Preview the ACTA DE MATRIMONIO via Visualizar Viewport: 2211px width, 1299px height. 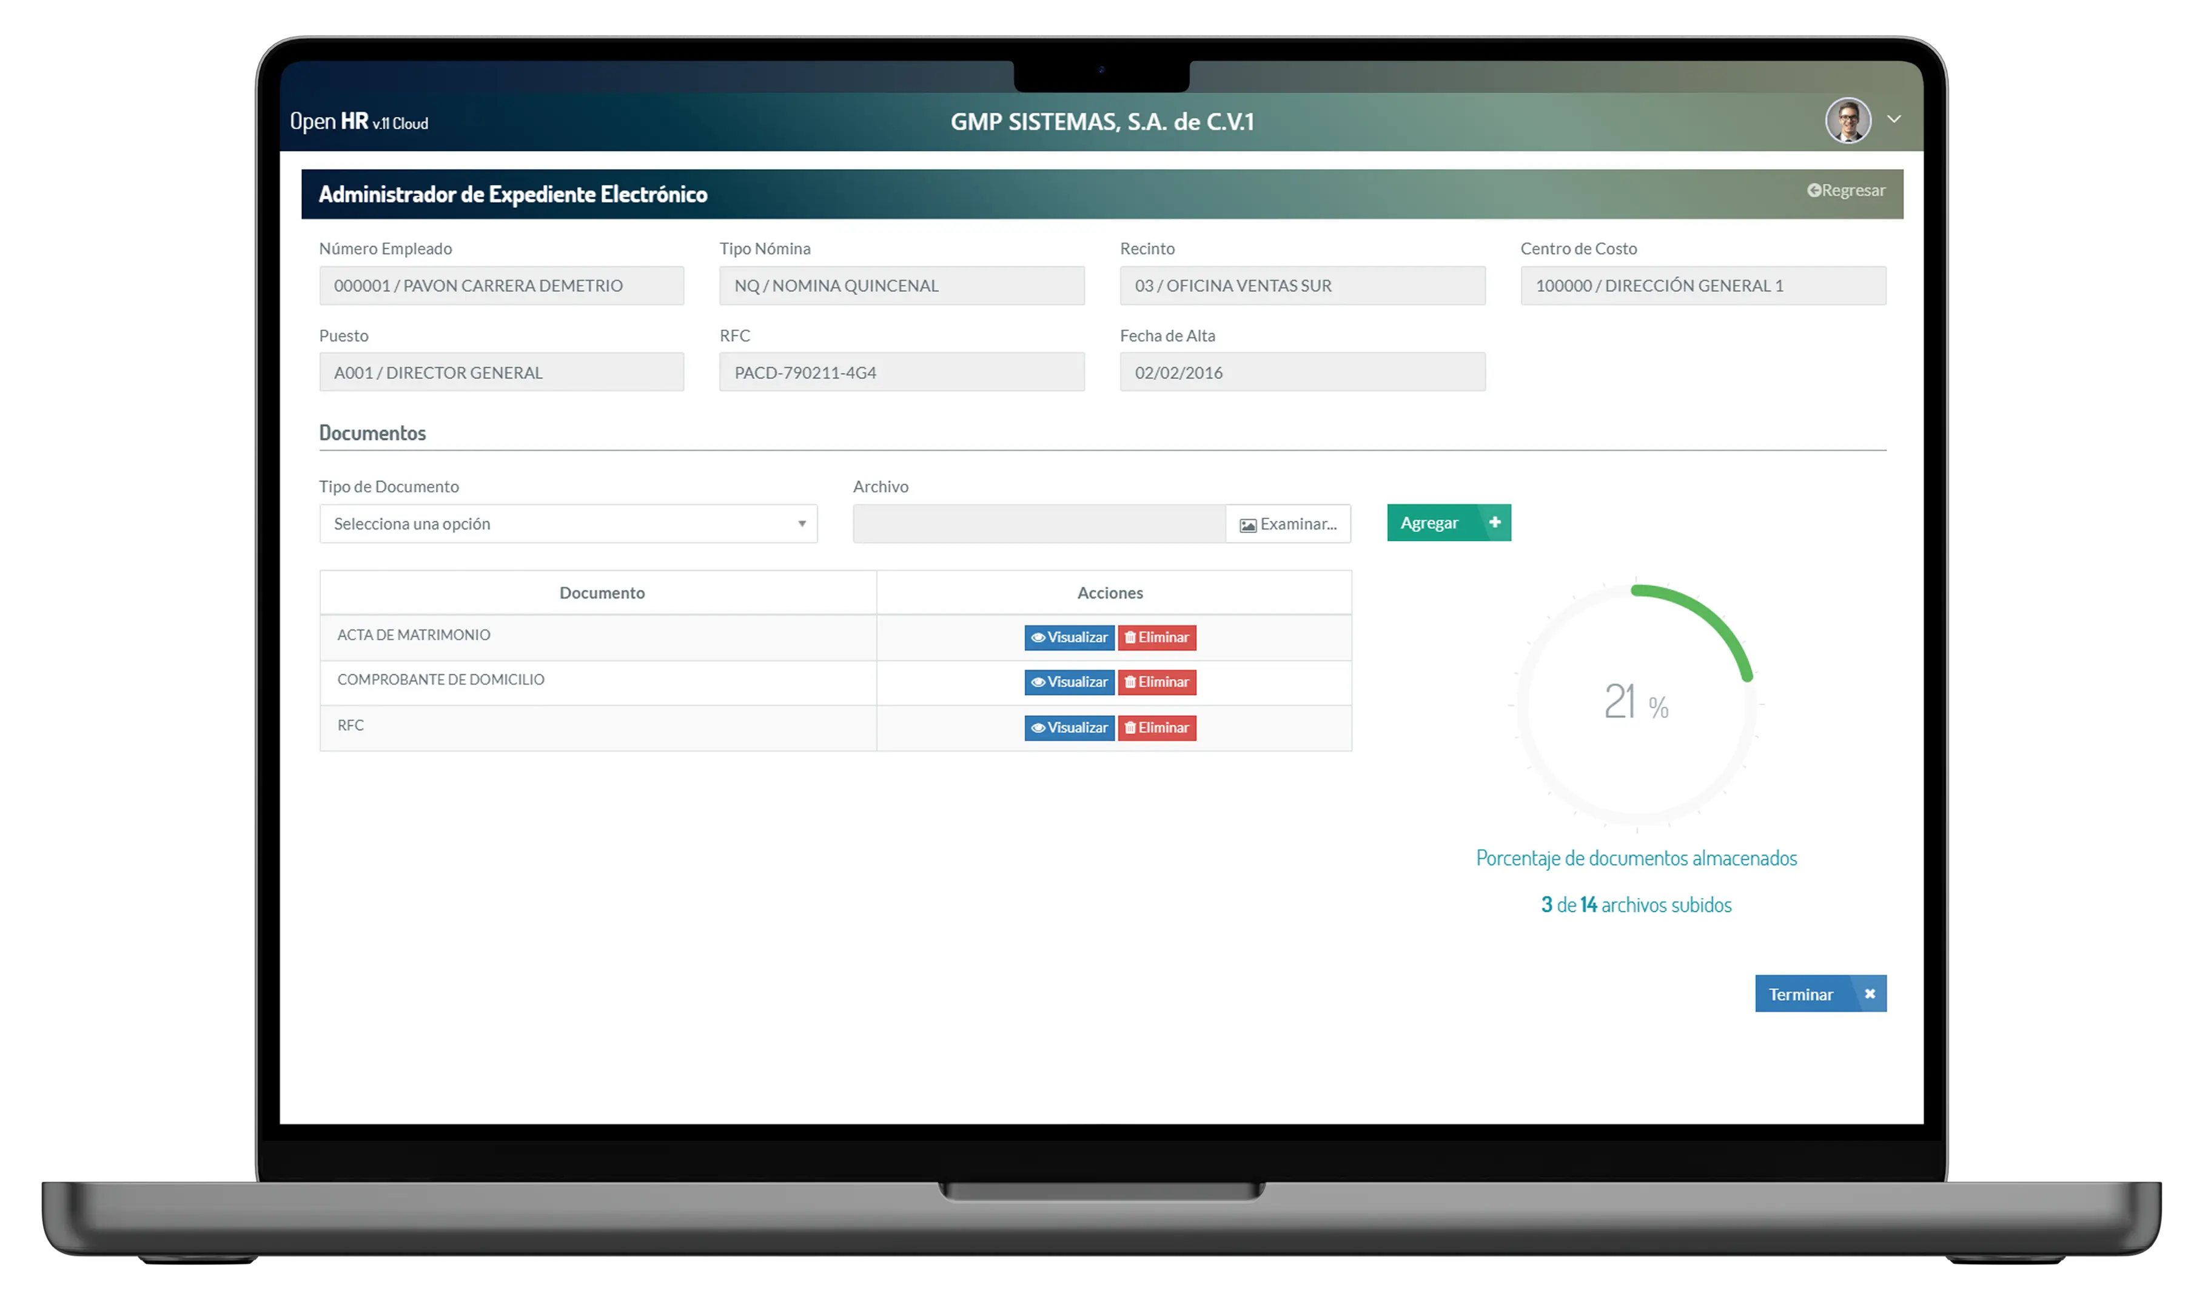click(x=1069, y=637)
